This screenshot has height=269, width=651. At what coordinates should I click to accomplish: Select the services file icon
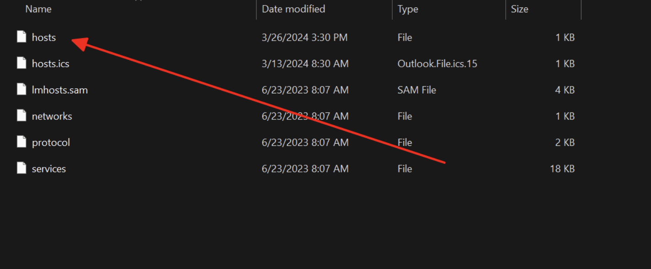pos(22,168)
